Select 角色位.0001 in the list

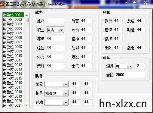click(13, 15)
